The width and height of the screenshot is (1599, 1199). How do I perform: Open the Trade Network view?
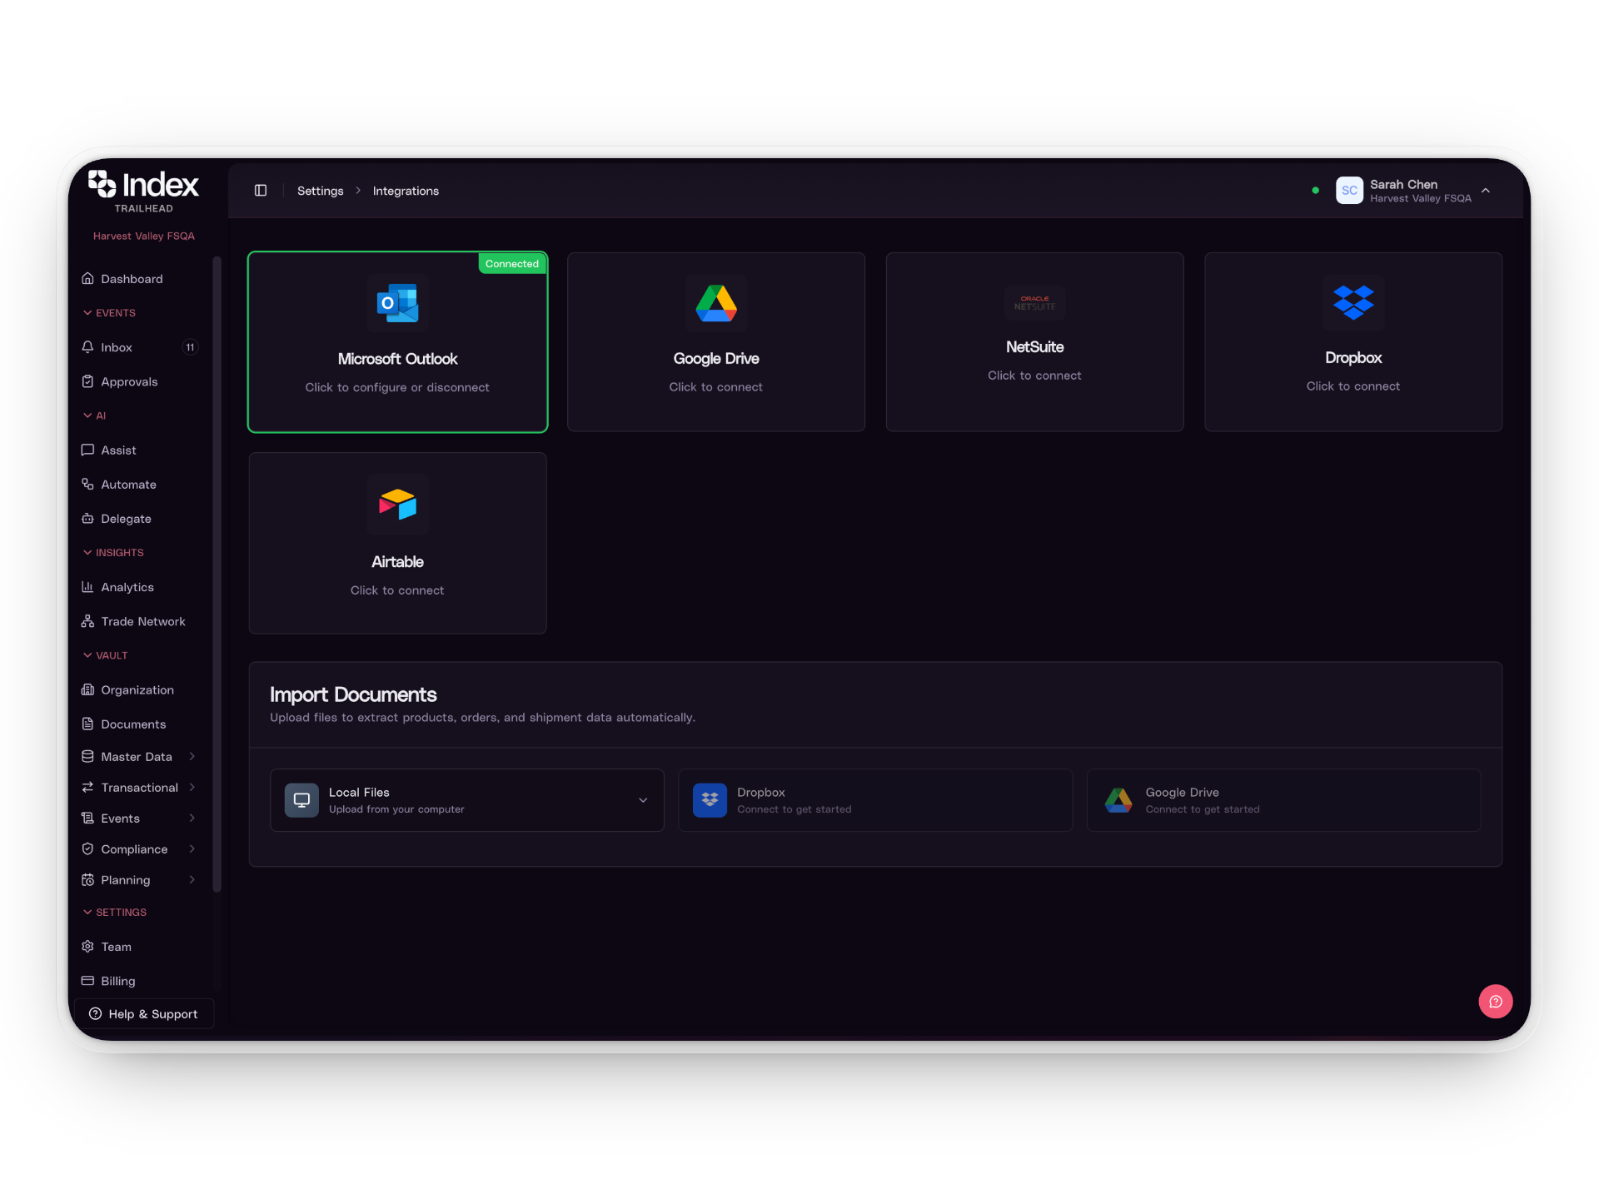(142, 621)
